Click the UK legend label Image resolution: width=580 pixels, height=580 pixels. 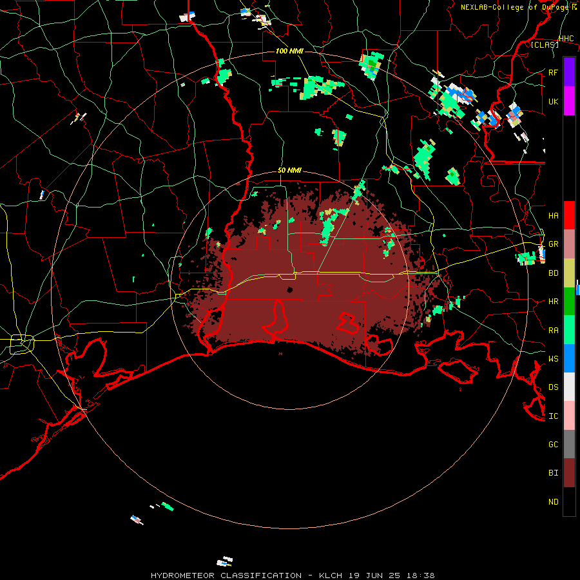click(x=553, y=101)
